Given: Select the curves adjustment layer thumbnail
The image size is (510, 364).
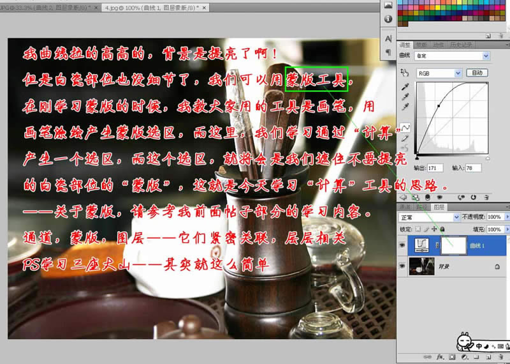Looking at the screenshot, I should [x=422, y=245].
